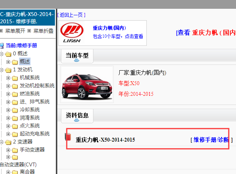Viewport: 236px width, 174px height.
Task: Click the folder icon next to 进、排气系统
Action: (x=15, y=102)
